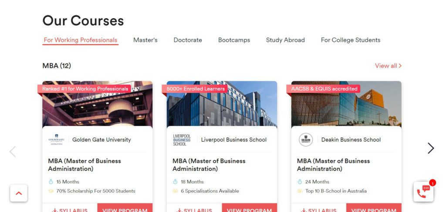Click next arrow in course carousel
The height and width of the screenshot is (212, 446).
[431, 148]
